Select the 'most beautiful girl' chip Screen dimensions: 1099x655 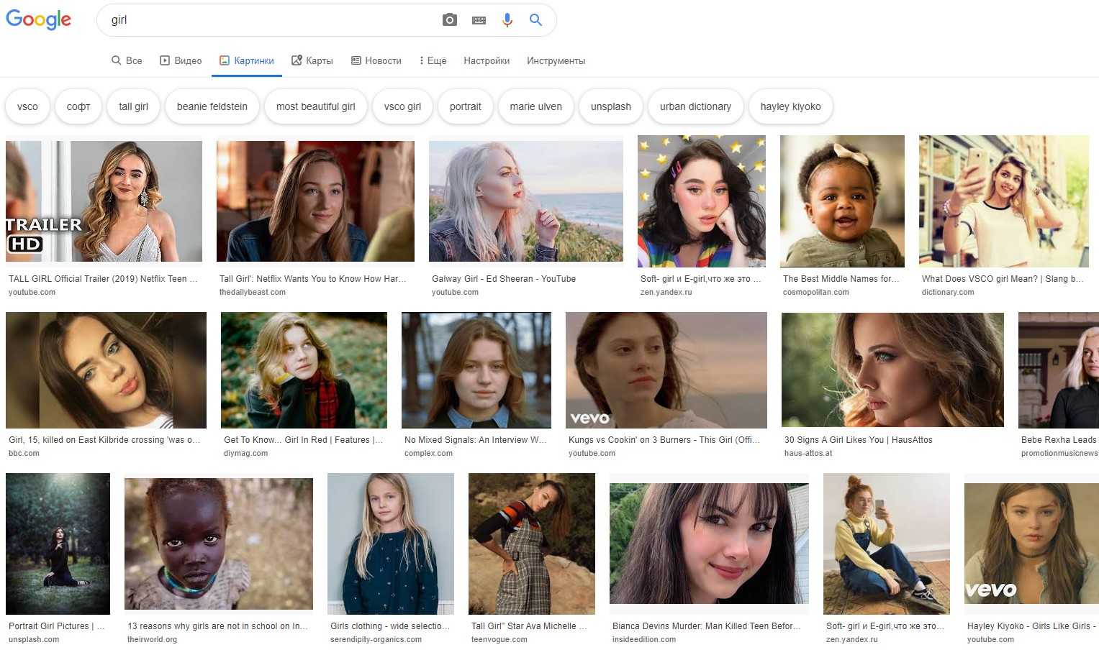316,106
